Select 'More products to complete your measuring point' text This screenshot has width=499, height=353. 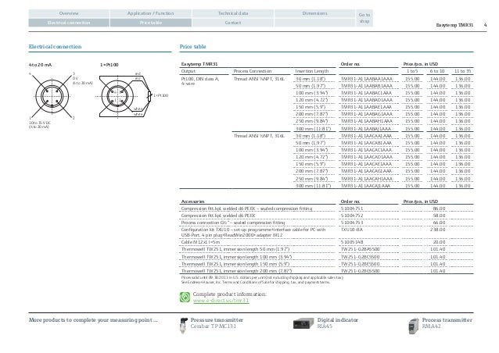click(x=93, y=320)
